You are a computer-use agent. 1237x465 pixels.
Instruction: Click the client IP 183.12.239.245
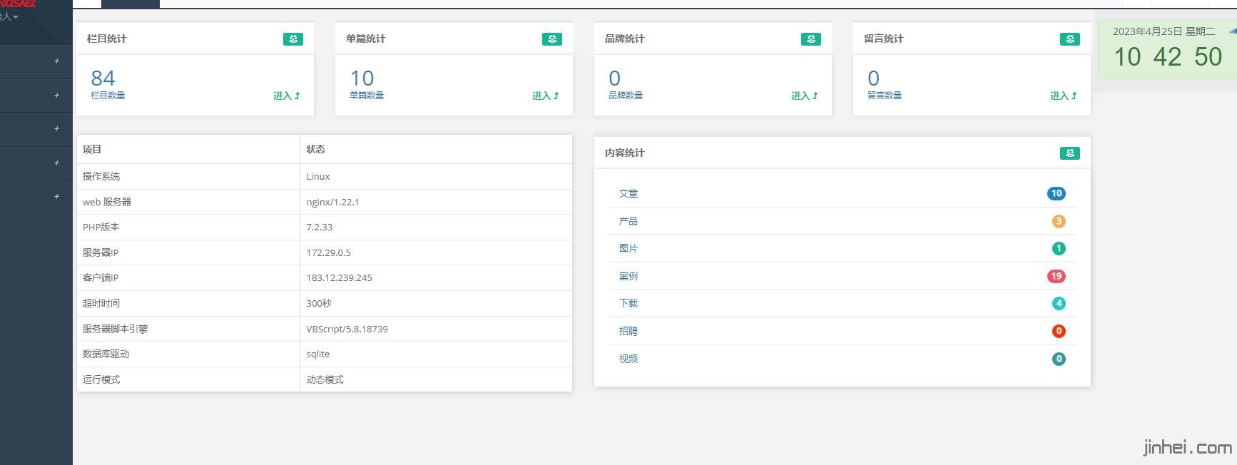tap(340, 278)
